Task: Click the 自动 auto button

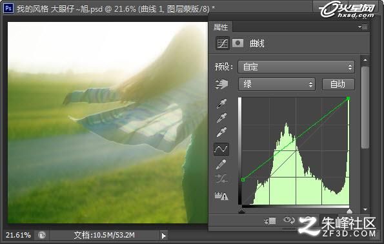Action: (x=338, y=85)
